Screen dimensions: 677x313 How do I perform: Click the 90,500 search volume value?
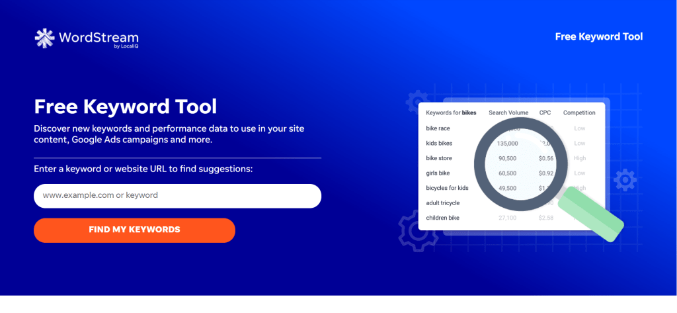click(507, 158)
